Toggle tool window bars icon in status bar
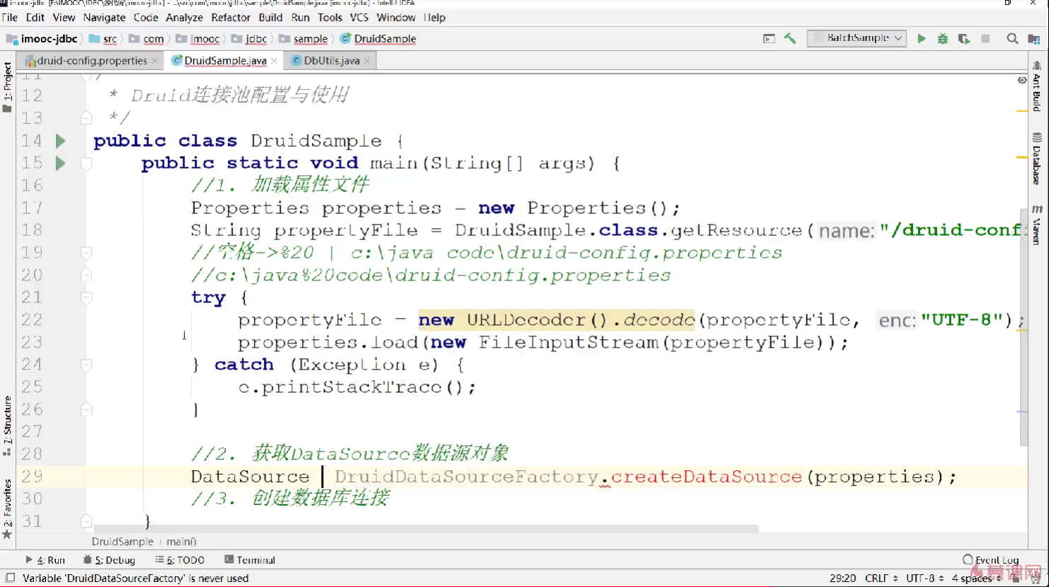1049x587 pixels. point(10,578)
